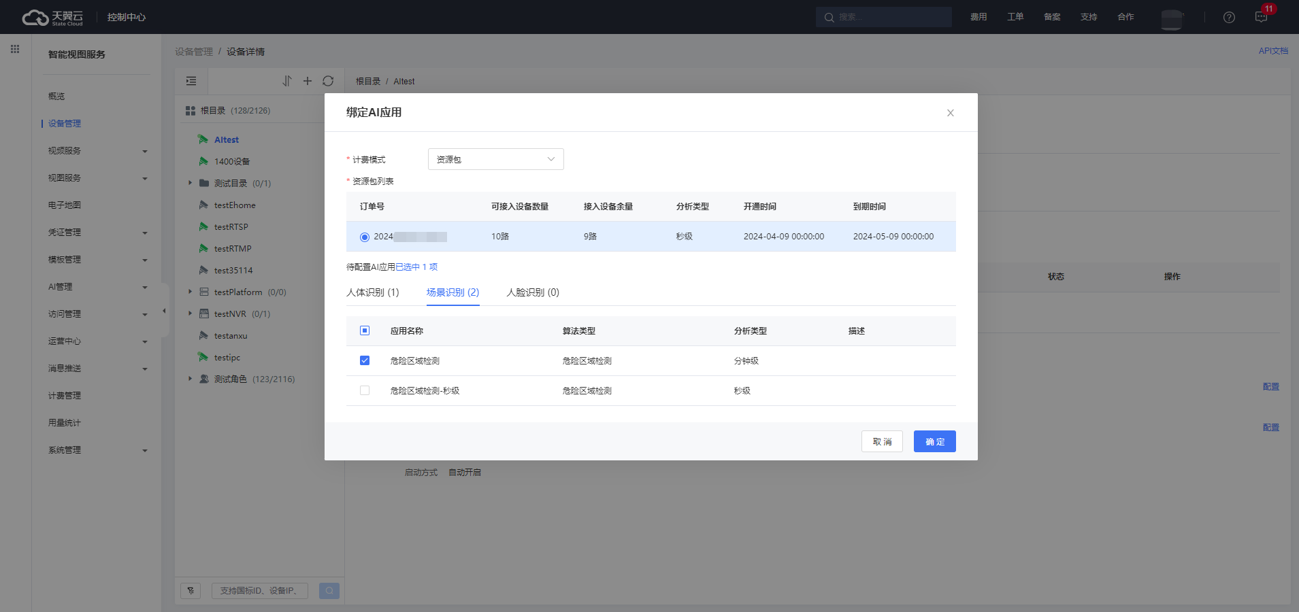This screenshot has width=1299, height=612.
Task: Open the 备案 header menu
Action: click(1052, 17)
